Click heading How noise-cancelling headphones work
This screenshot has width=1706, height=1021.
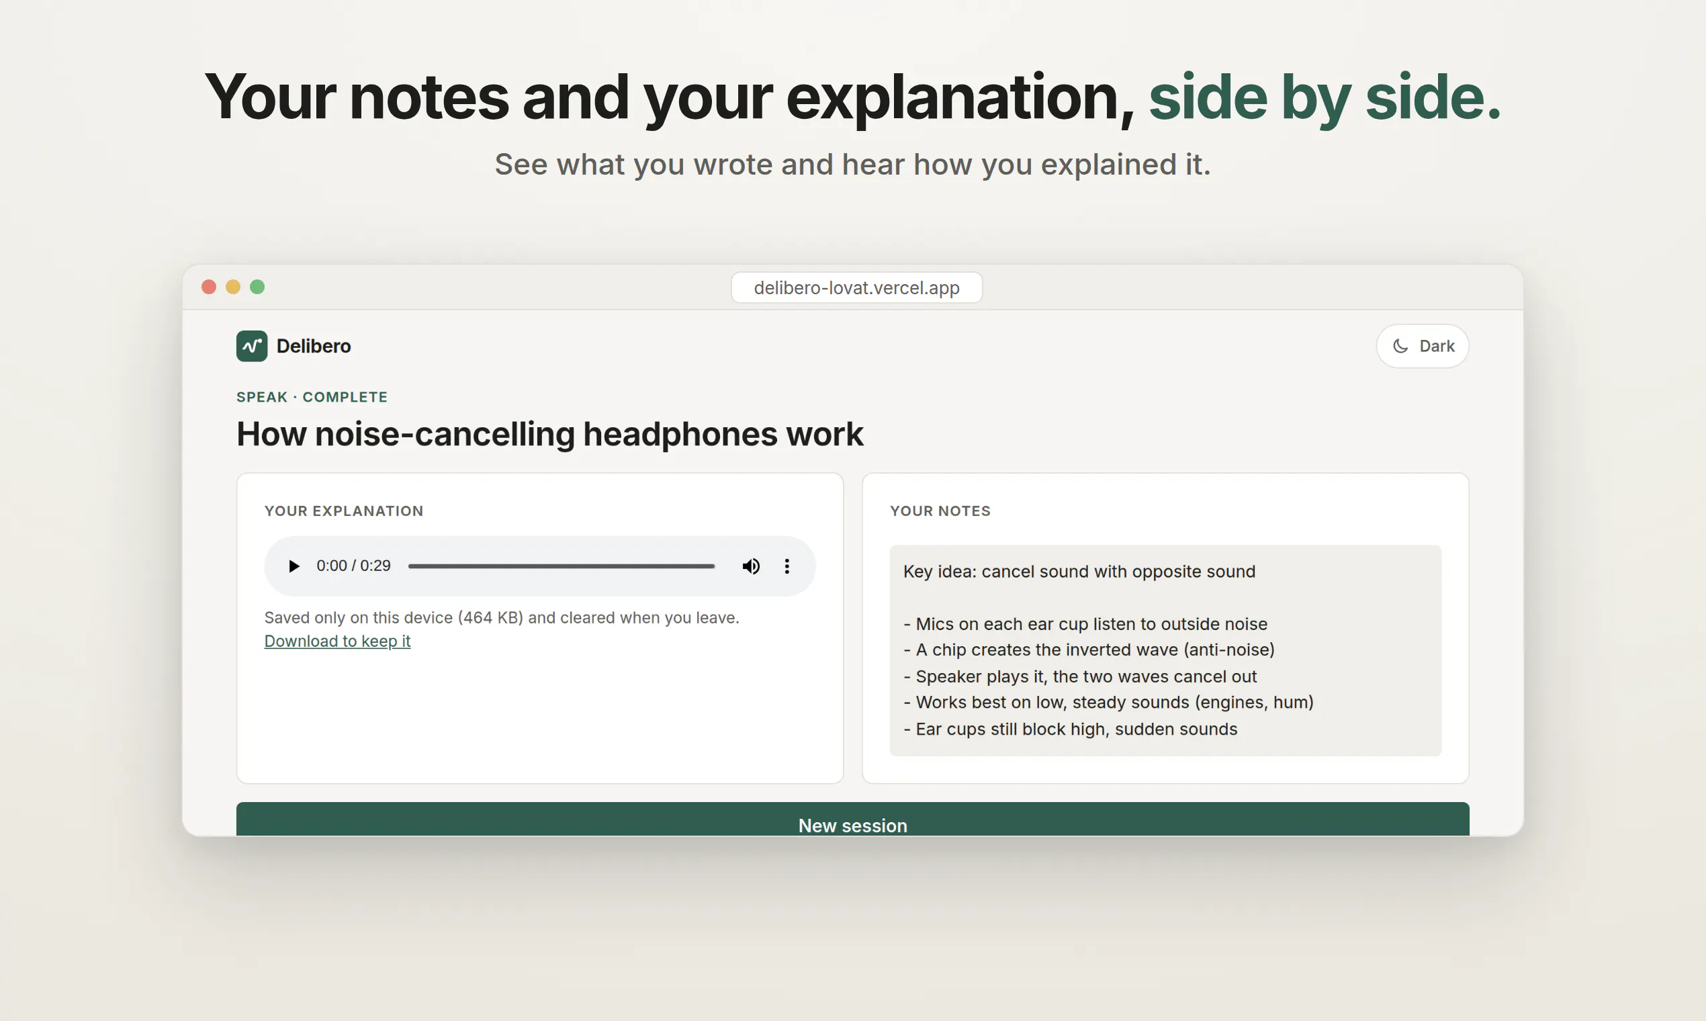[549, 434]
